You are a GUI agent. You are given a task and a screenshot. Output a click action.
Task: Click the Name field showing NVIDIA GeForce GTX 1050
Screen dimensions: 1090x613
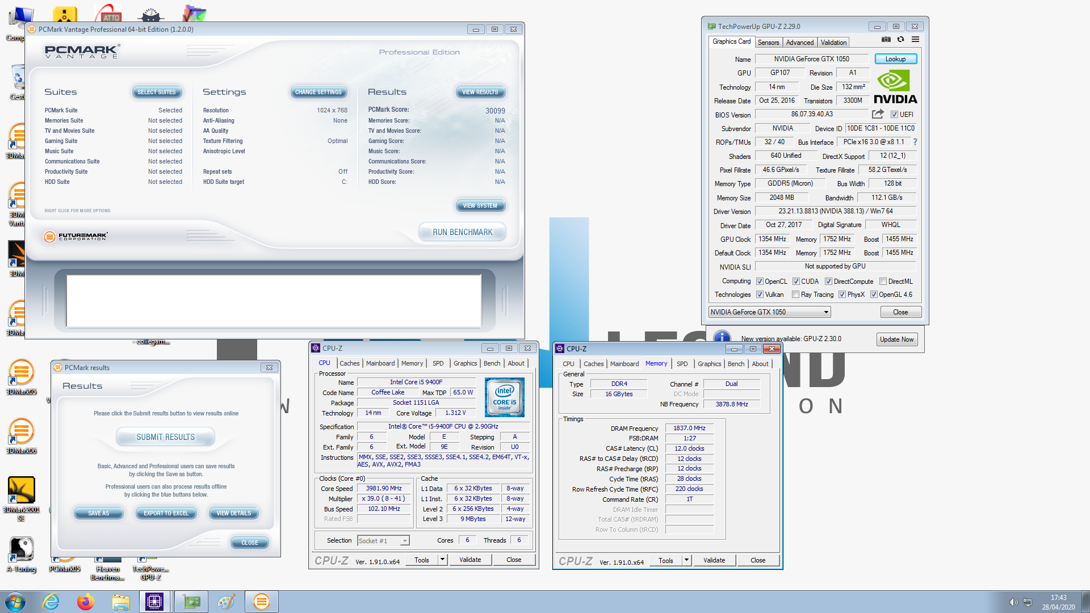[x=811, y=59]
